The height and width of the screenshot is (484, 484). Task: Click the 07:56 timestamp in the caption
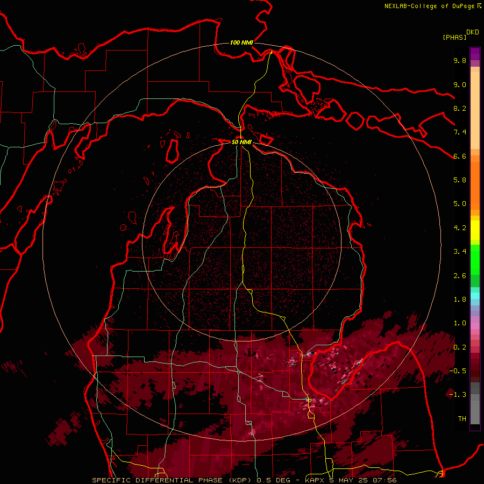pos(385,480)
